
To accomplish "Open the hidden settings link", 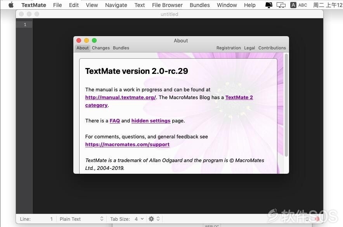I will pos(151,121).
